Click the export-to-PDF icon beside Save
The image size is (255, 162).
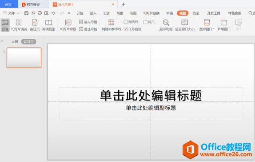coord(33,13)
